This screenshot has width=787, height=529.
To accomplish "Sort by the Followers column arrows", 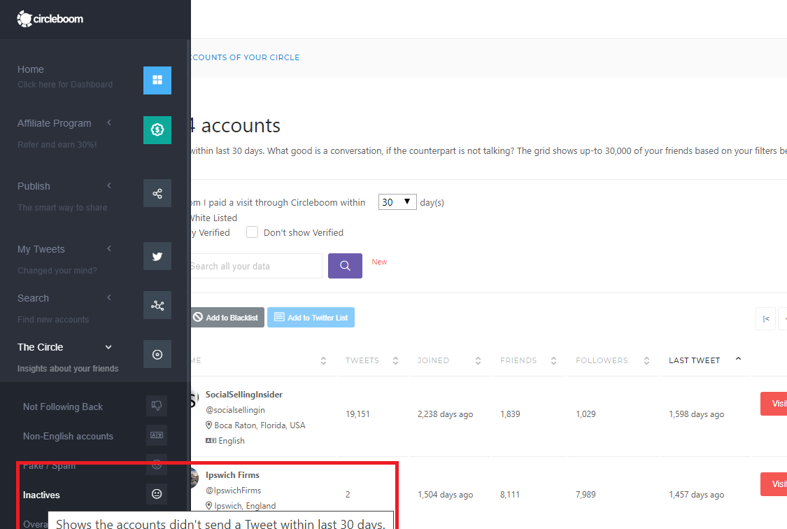I will [x=646, y=360].
